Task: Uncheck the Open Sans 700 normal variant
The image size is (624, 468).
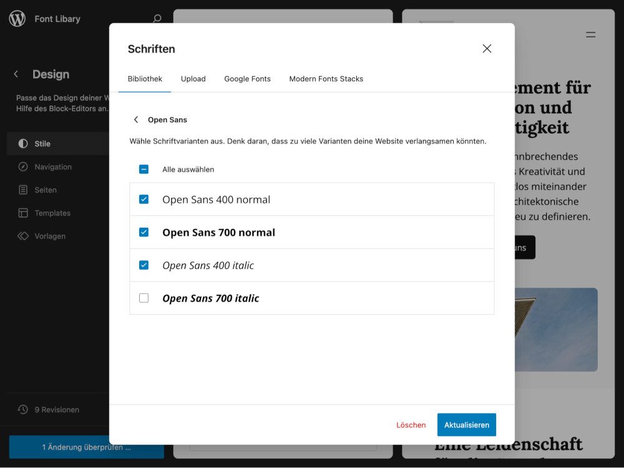Action: pyautogui.click(x=144, y=232)
